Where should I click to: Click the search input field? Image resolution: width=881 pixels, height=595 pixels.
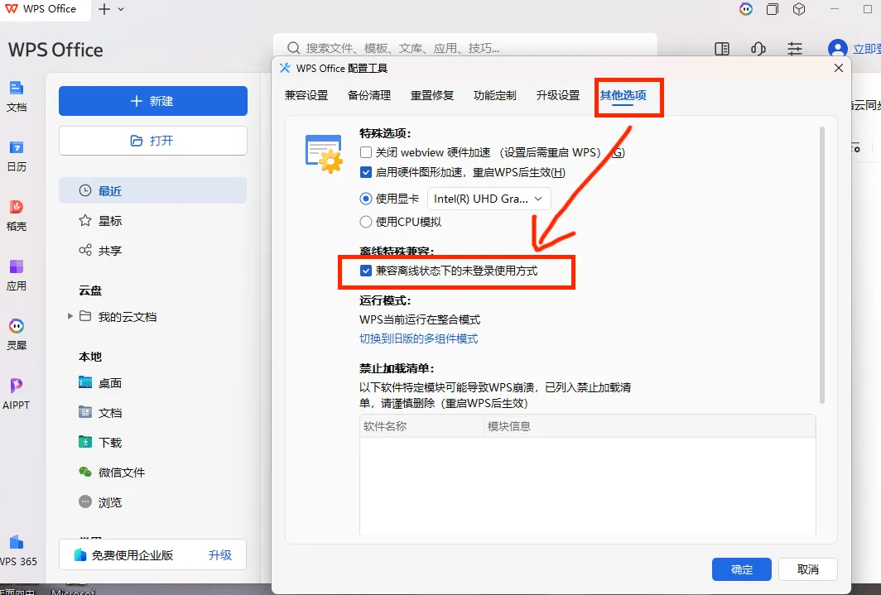click(x=465, y=48)
